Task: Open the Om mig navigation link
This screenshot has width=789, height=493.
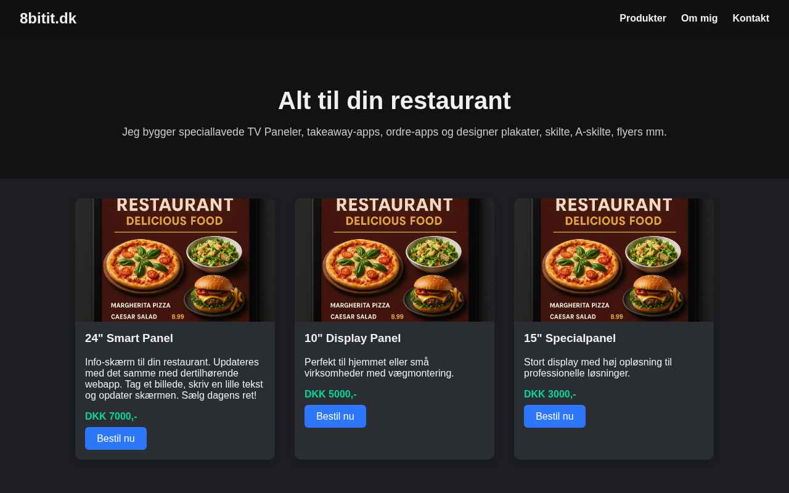Action: click(699, 18)
